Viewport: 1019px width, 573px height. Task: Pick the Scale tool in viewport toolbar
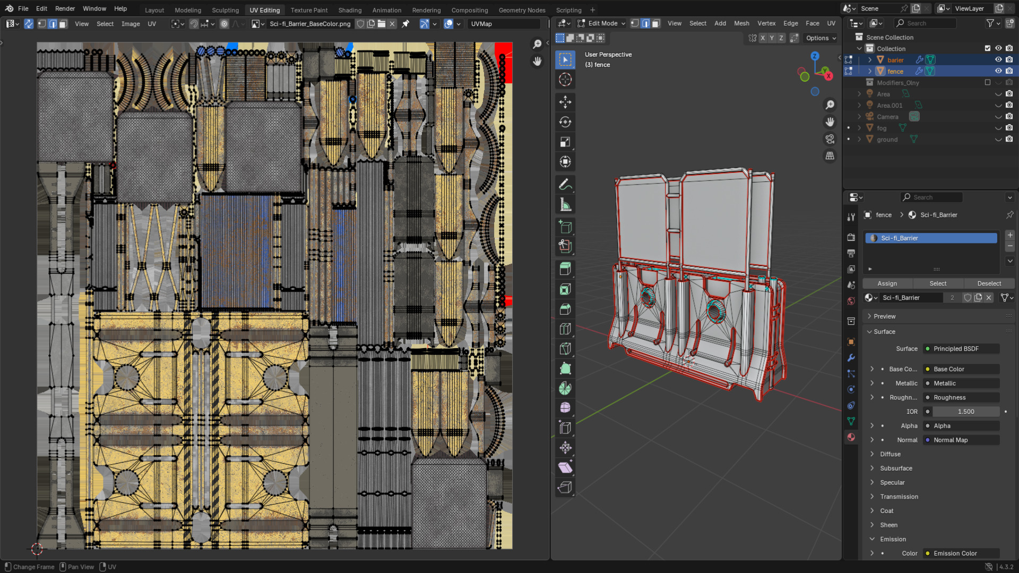pyautogui.click(x=565, y=142)
